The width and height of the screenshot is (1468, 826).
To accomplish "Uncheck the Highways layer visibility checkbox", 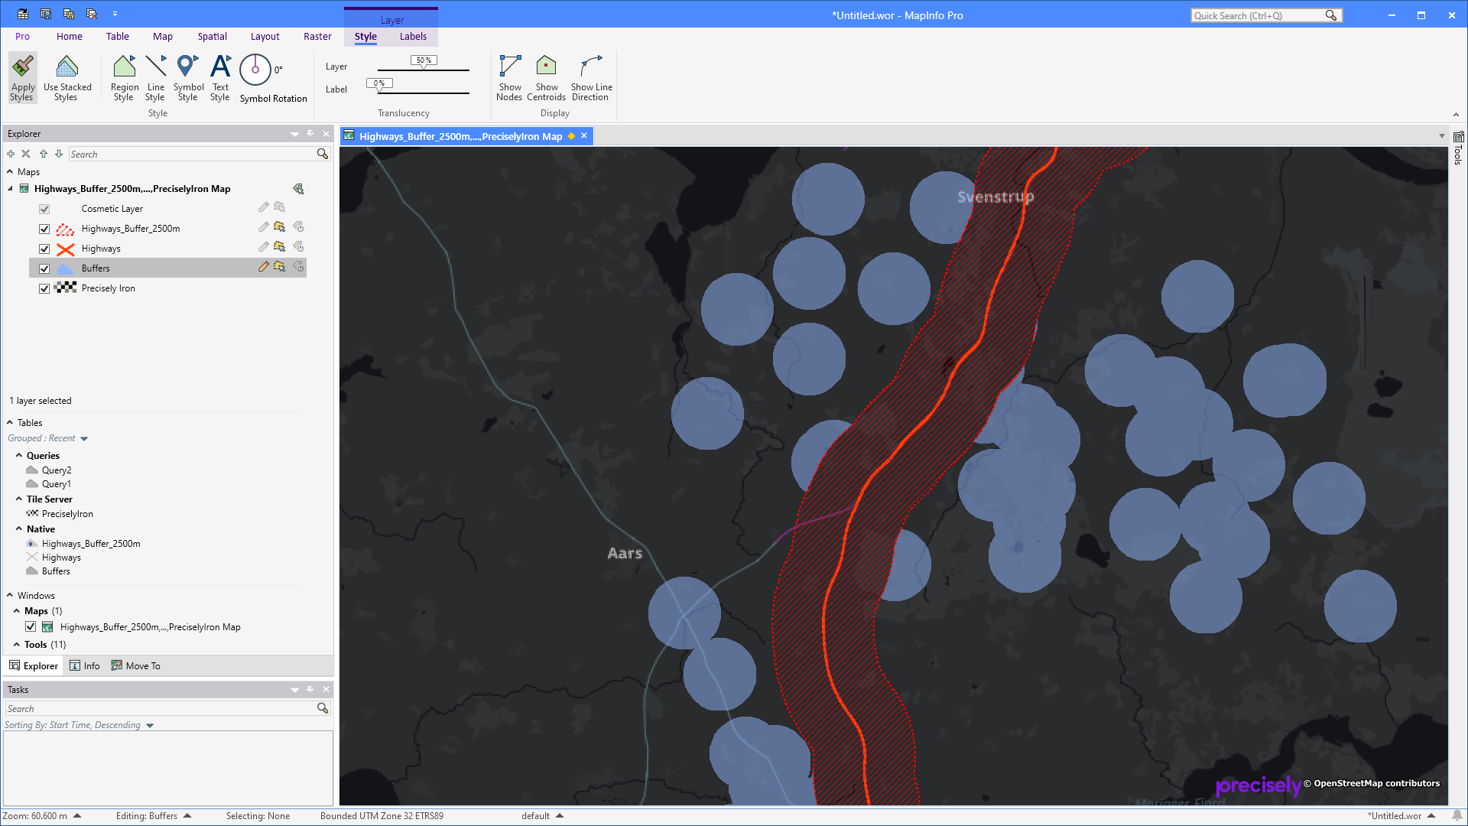I will [44, 249].
